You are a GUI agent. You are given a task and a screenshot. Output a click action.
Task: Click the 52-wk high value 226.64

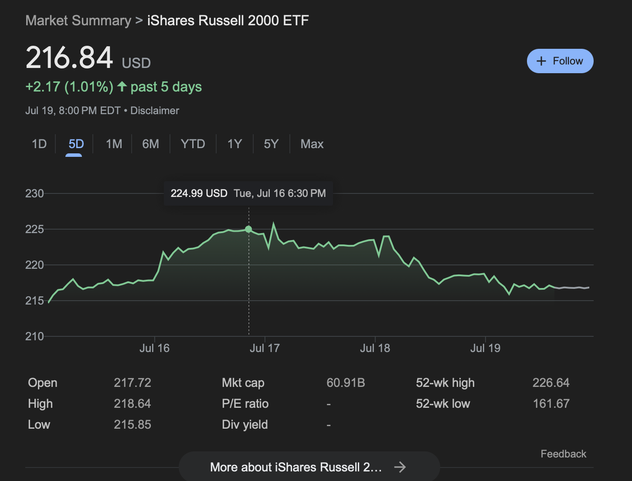551,383
